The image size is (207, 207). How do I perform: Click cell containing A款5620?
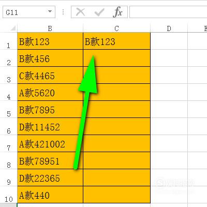pyautogui.click(x=50, y=92)
